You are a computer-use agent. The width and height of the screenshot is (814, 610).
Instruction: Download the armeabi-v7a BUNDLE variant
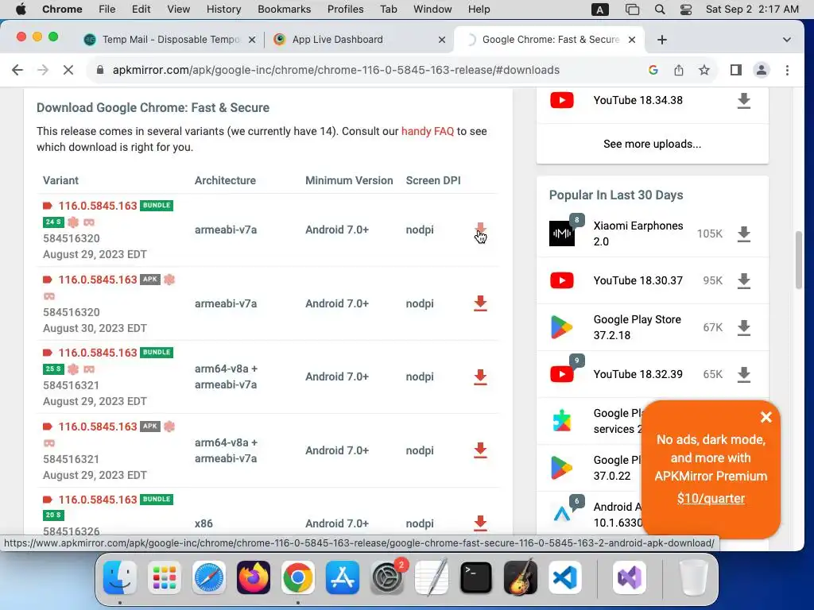(480, 230)
